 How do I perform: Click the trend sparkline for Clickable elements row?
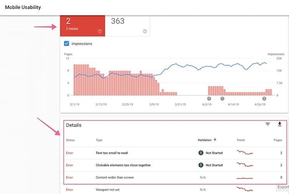244,165
